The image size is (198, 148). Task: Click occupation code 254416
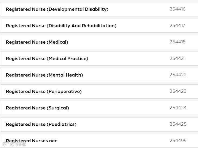point(177,9)
